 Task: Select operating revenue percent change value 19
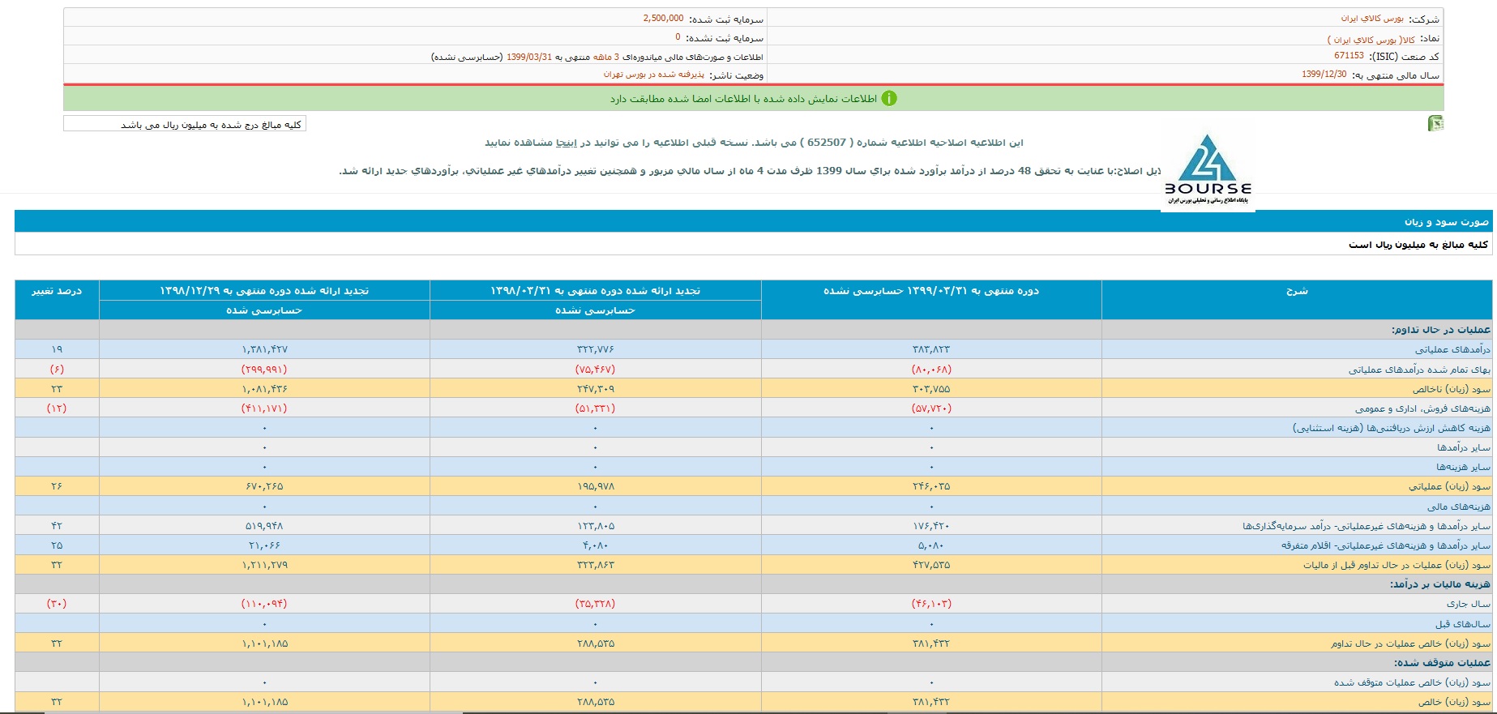point(57,349)
